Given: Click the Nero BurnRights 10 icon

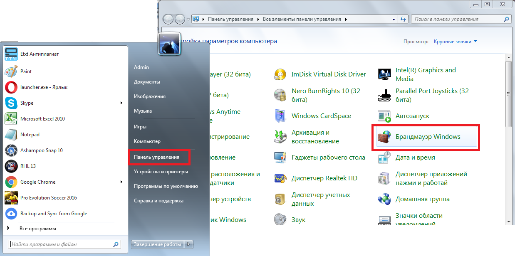Looking at the screenshot, I should click(x=281, y=95).
